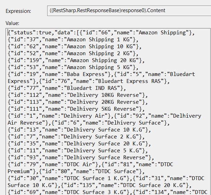Click the "status":true text at JSON start
Viewport: 211px width, 195px height.
pos(31,33)
